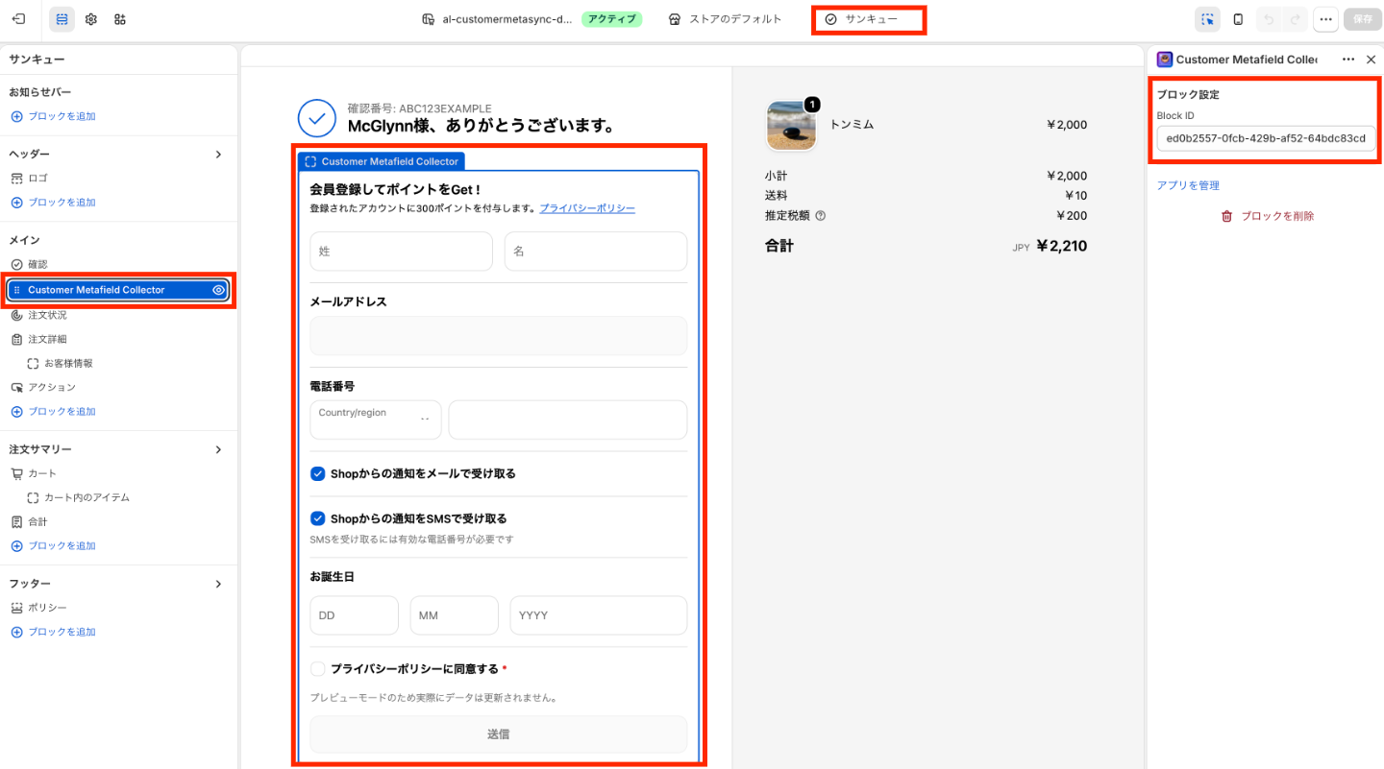
Task: Add a block under お知らせバー
Action: (54, 116)
